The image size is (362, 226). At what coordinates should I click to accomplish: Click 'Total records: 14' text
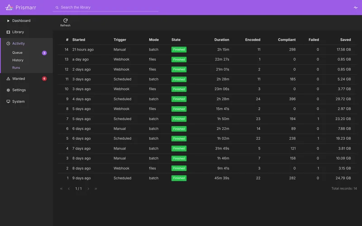point(344,188)
